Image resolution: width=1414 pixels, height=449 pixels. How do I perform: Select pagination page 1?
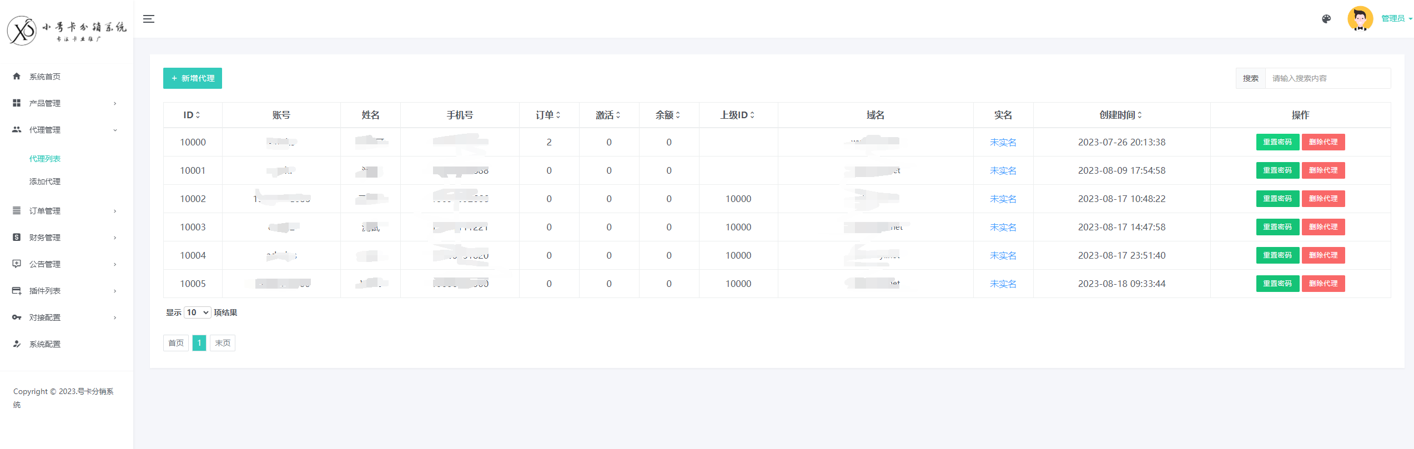199,343
